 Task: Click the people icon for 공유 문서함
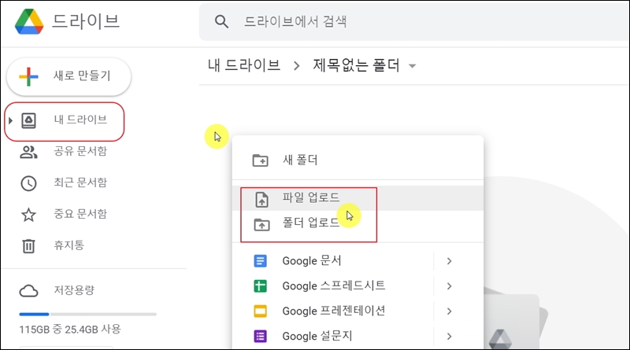click(x=28, y=152)
